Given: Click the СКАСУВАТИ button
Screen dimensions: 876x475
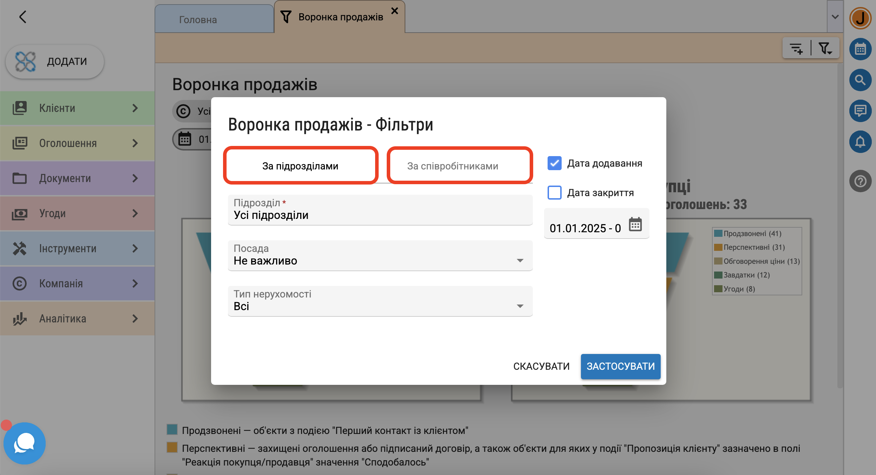Looking at the screenshot, I should tap(541, 366).
